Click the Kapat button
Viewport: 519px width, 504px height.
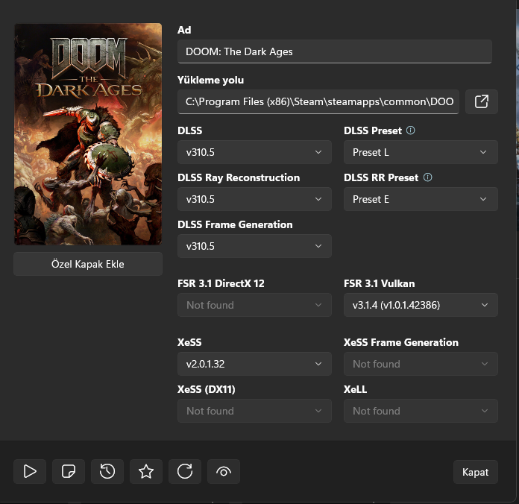[x=475, y=472]
